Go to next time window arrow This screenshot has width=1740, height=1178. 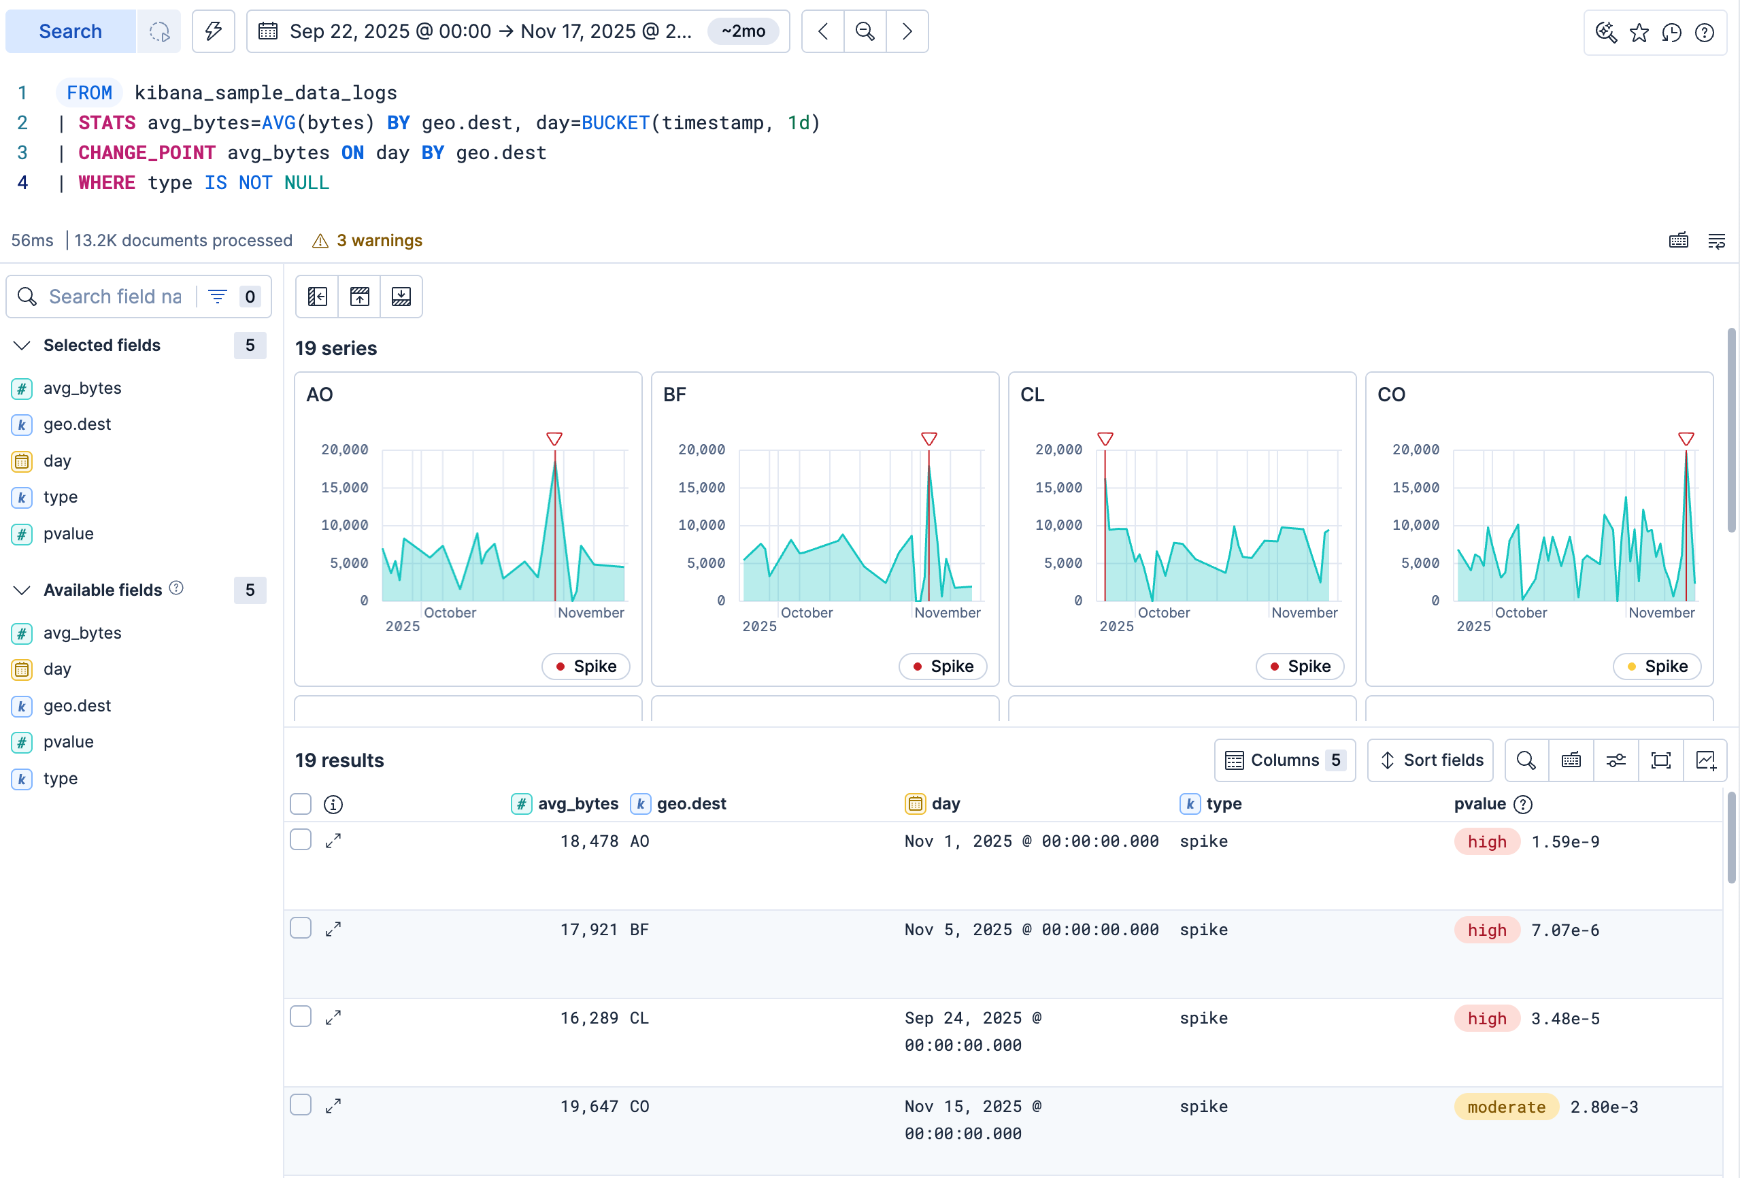tap(907, 31)
